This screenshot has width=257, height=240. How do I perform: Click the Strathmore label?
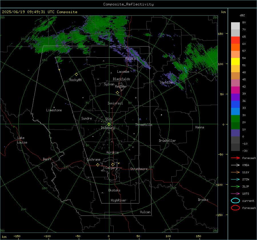[x=139, y=169]
